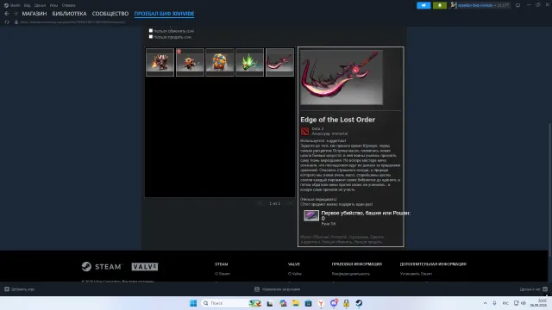Open the Конфиденциальность footer link

[x=351, y=274]
